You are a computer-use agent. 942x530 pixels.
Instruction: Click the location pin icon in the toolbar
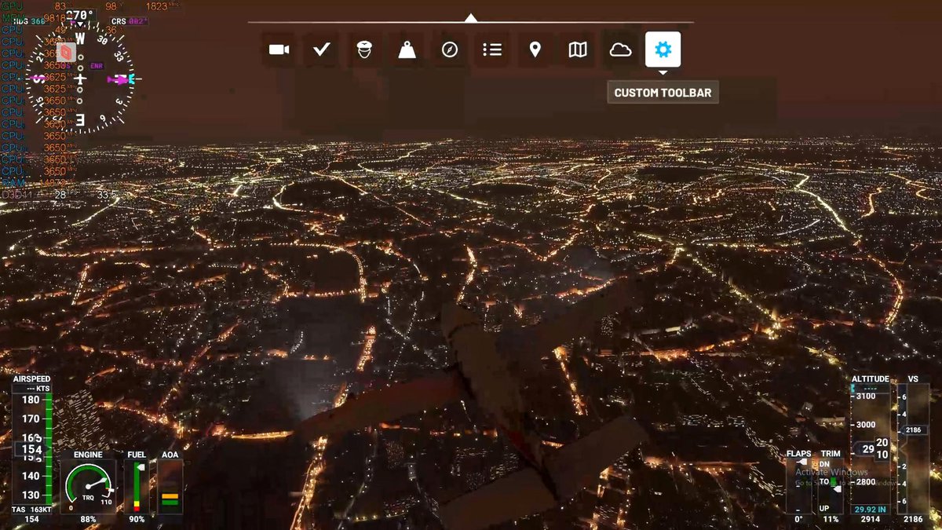535,49
